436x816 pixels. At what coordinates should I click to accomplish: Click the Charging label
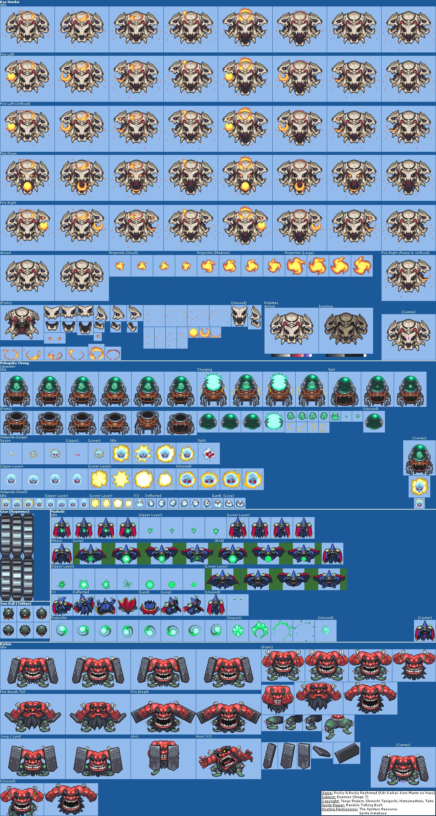pos(205,370)
